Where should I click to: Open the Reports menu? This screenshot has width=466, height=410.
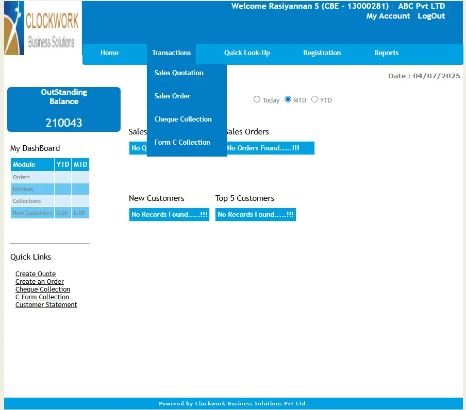coord(386,53)
